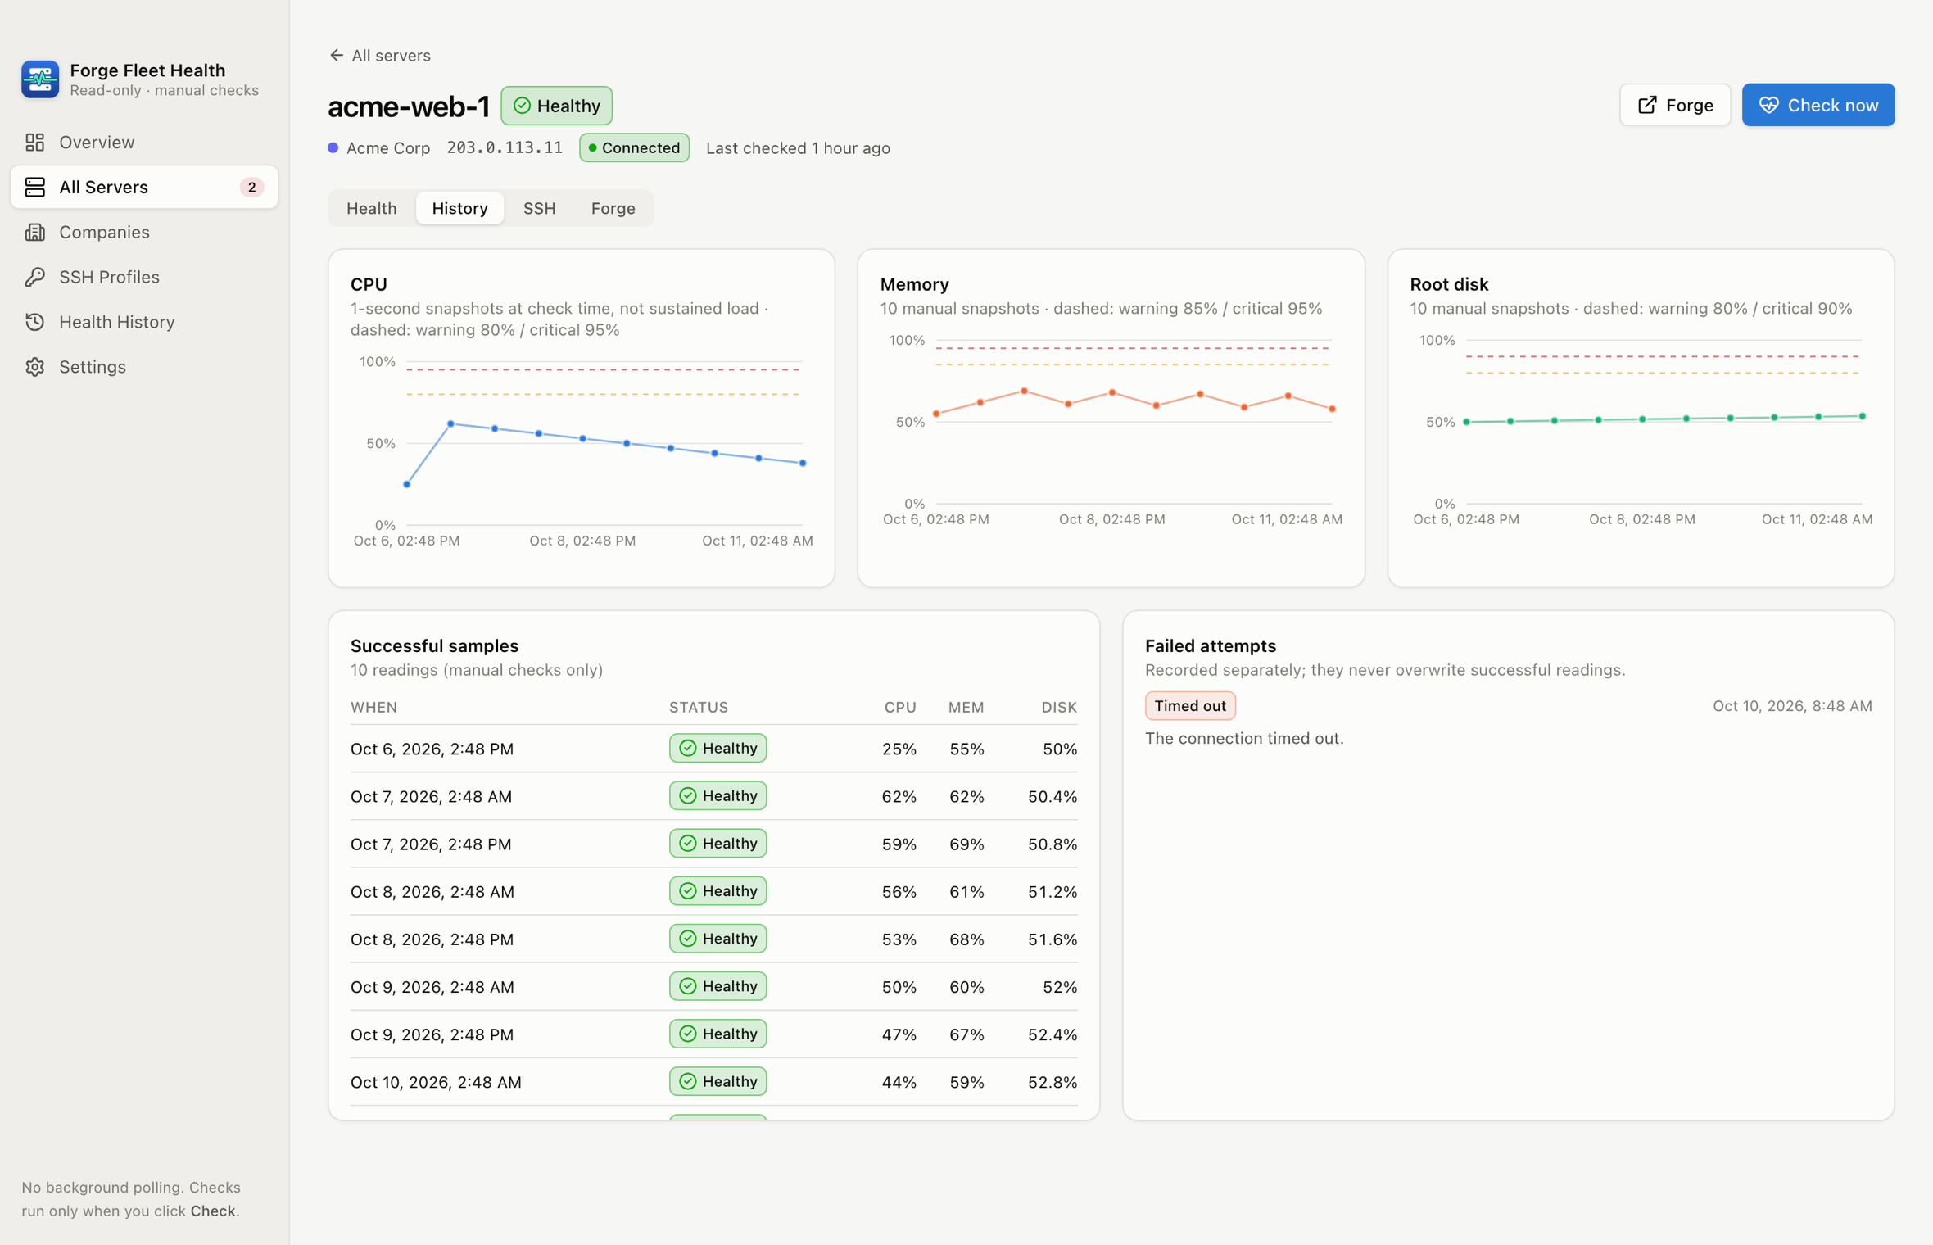Viewport: 1933px width, 1245px height.
Task: Click the 50.8% disk value
Action: [x=1053, y=844]
